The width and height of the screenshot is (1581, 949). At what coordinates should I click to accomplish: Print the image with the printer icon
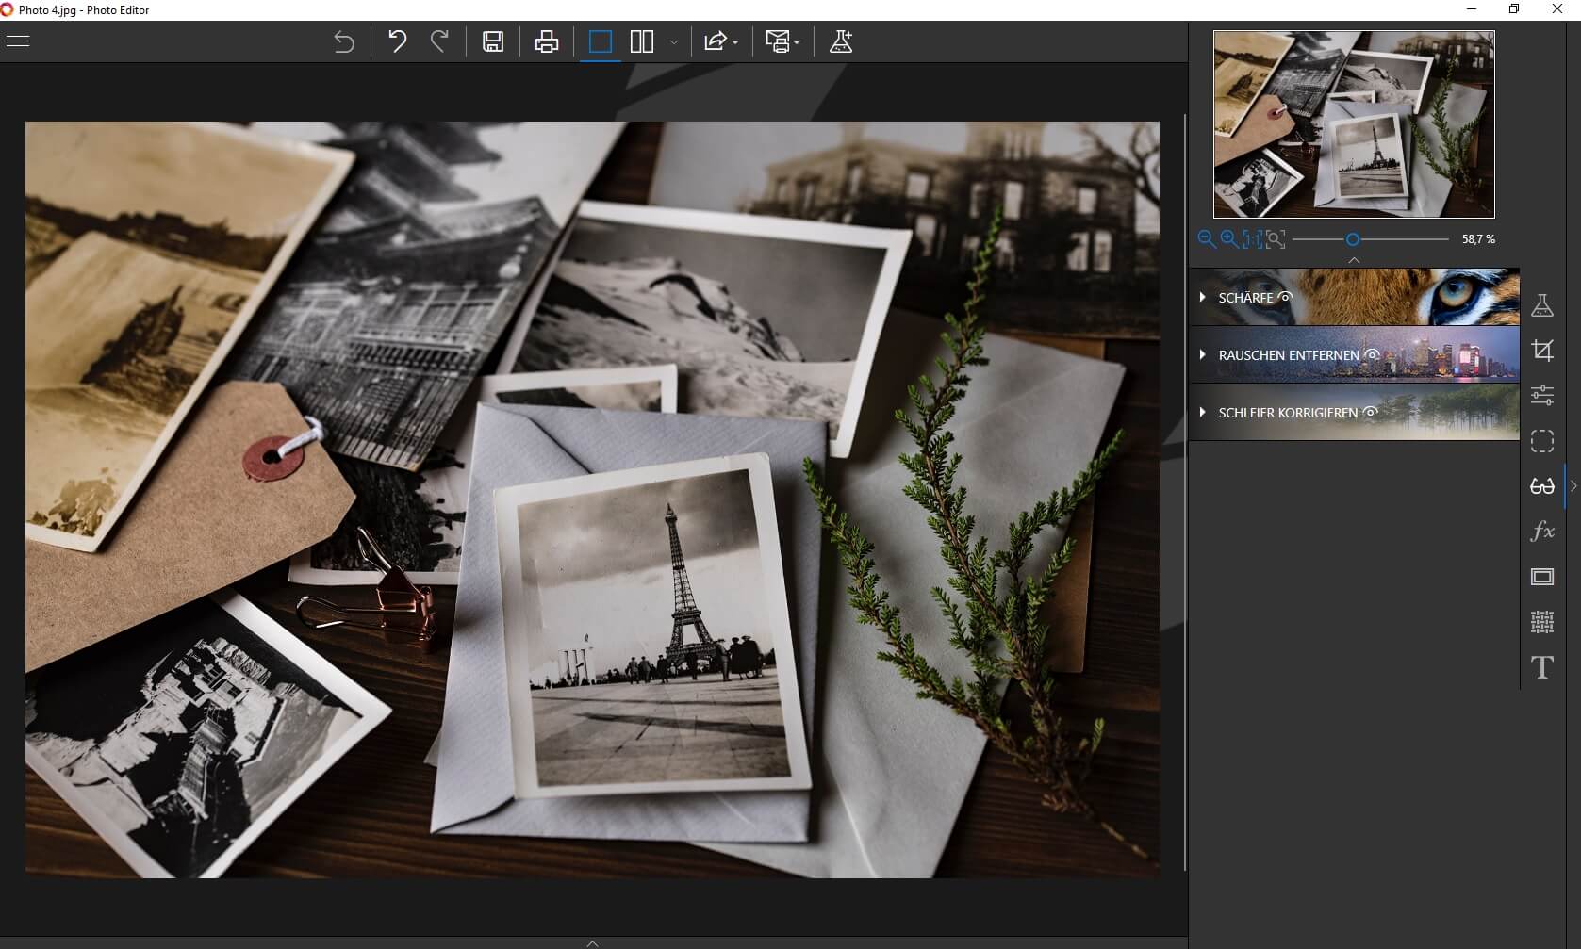point(547,41)
